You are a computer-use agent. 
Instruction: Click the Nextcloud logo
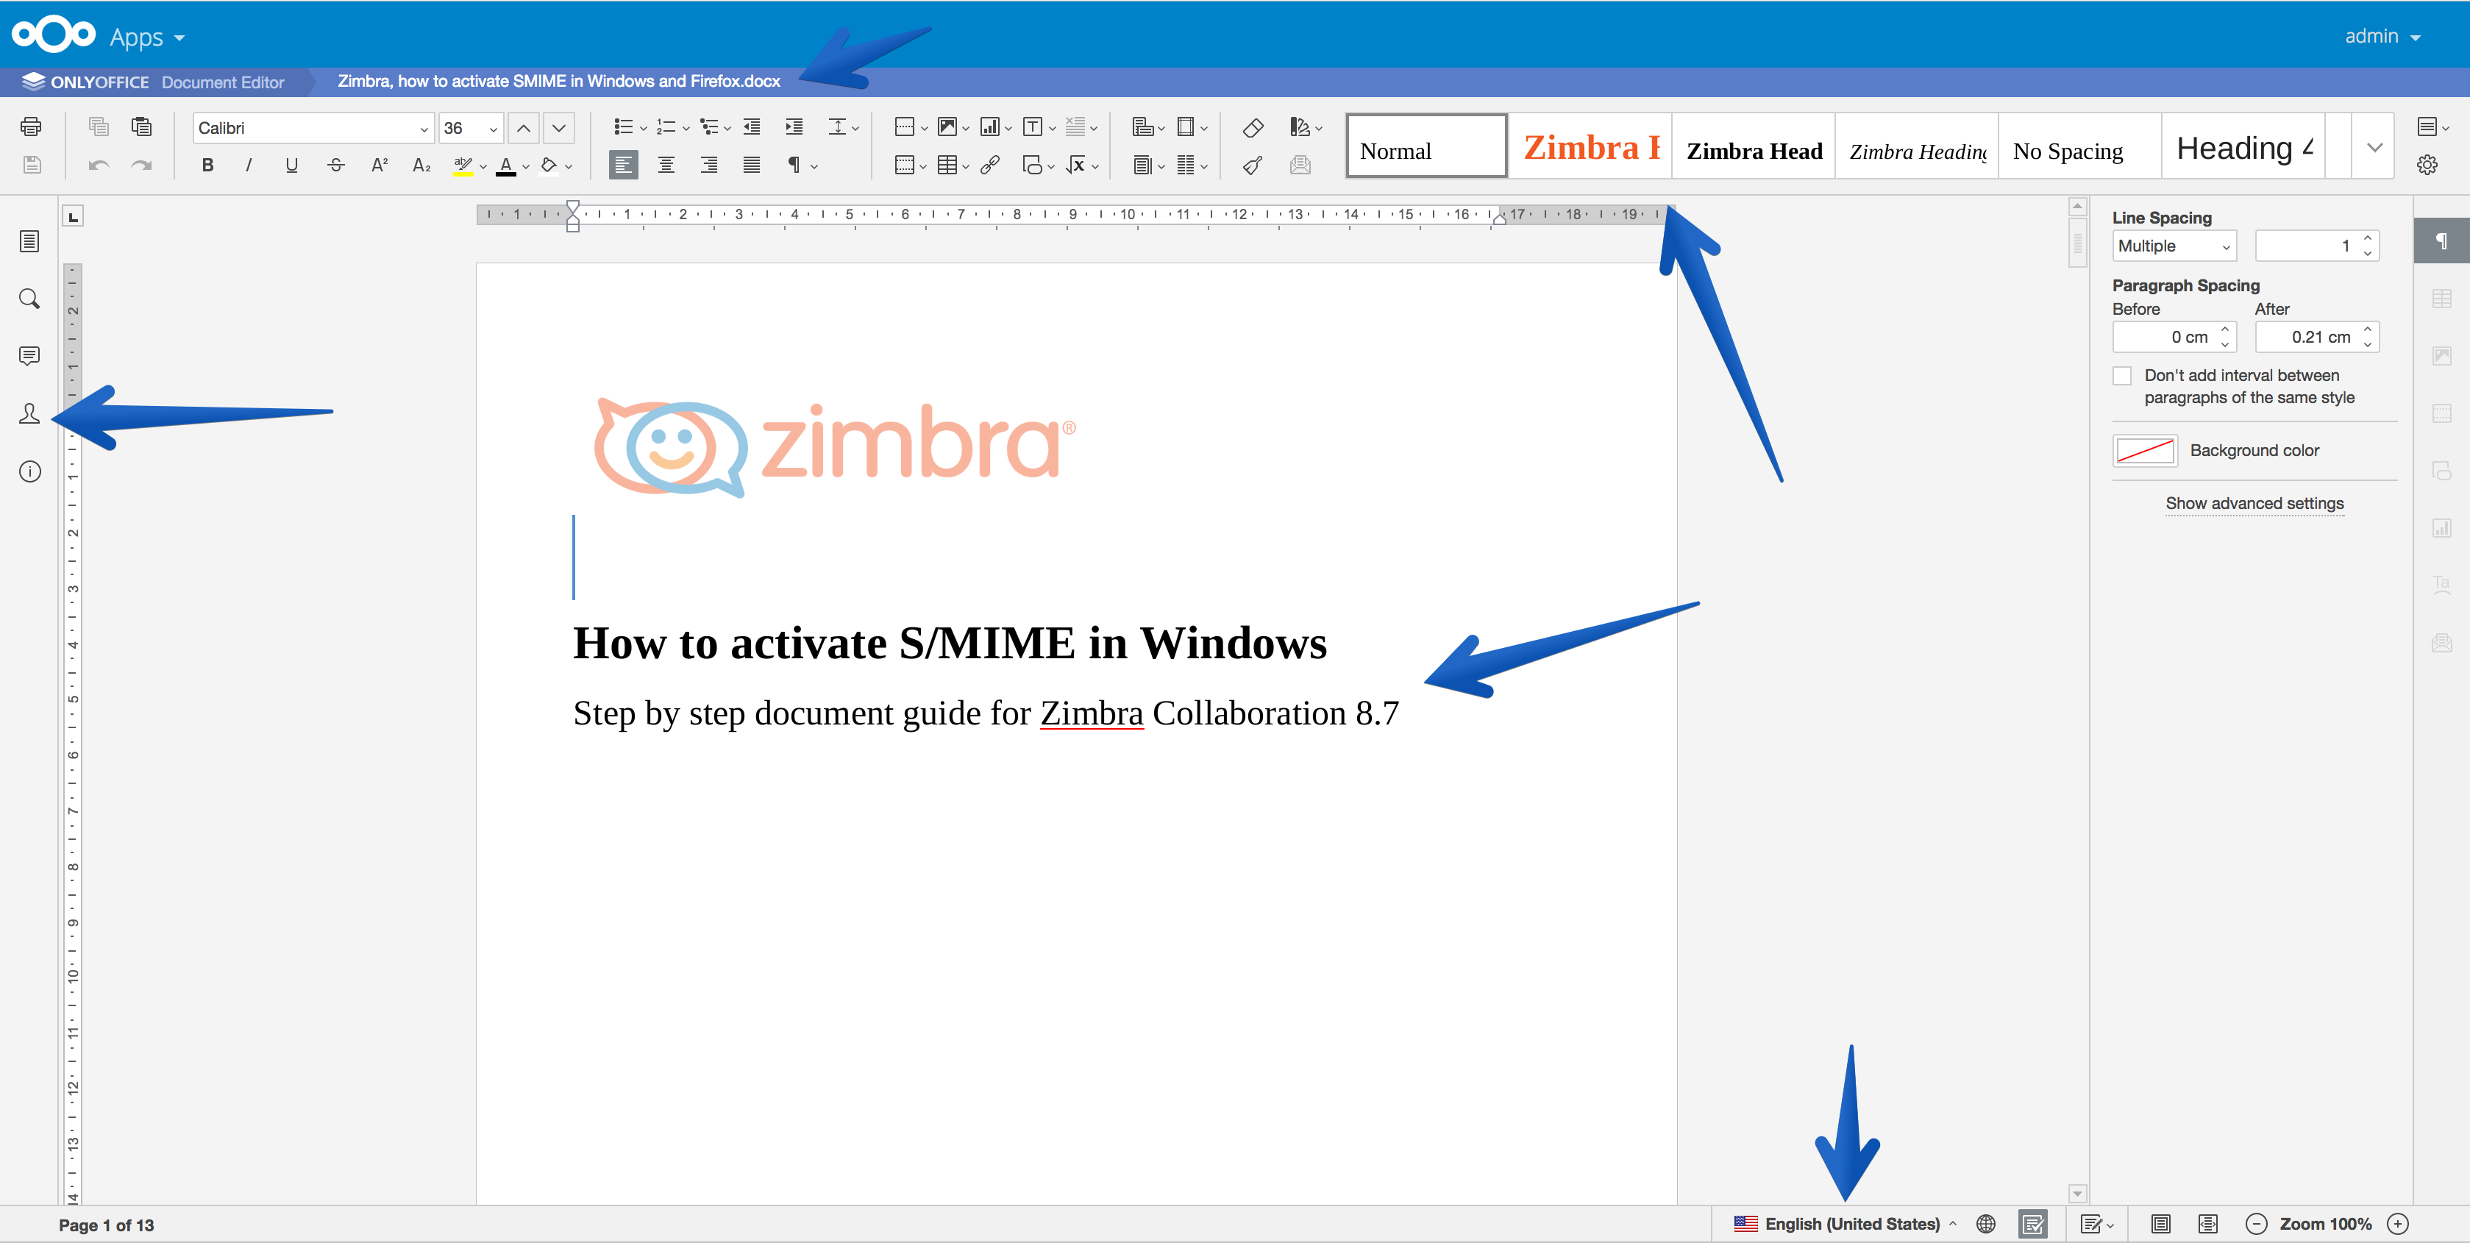tap(54, 35)
